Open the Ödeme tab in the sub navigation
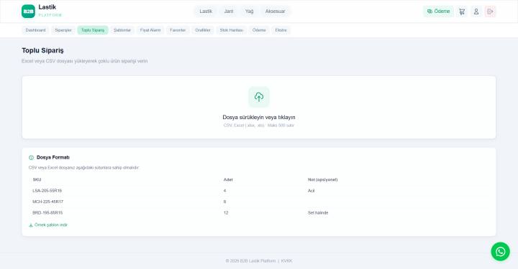Viewport: 518px width, 269px height. (x=259, y=30)
